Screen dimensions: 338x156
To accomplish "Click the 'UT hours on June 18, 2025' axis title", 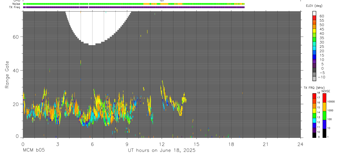I will coord(162,150).
